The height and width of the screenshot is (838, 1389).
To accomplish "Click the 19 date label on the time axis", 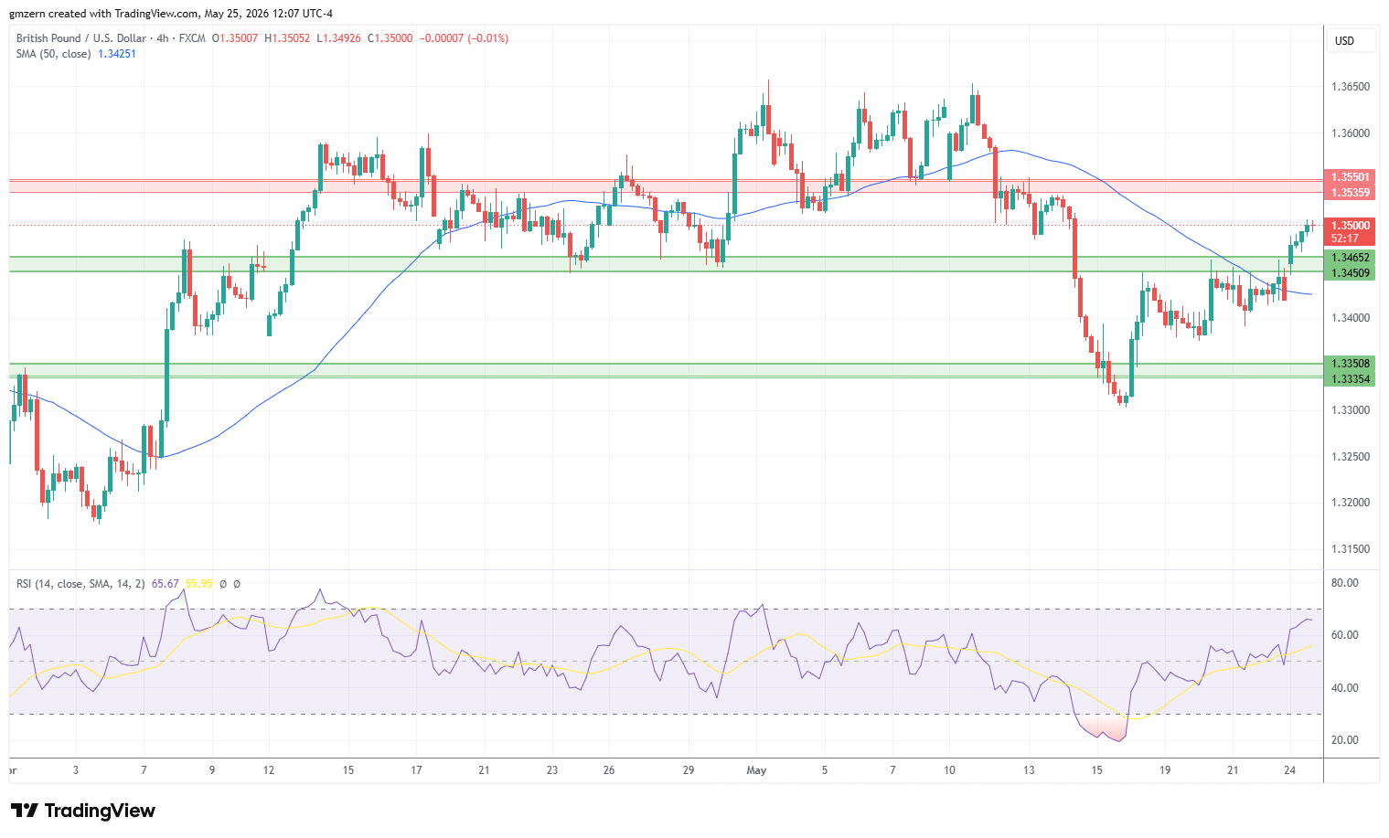I will (1165, 770).
